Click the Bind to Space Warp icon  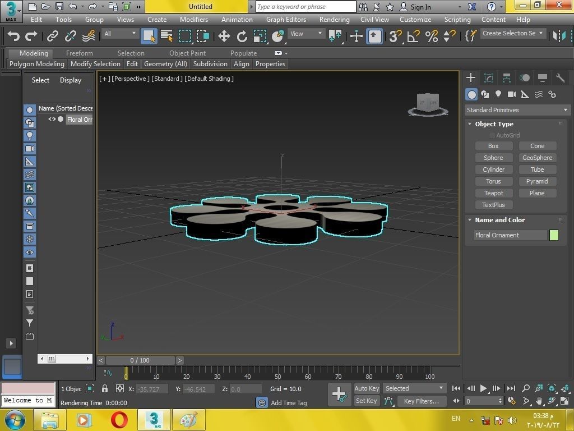[88, 36]
